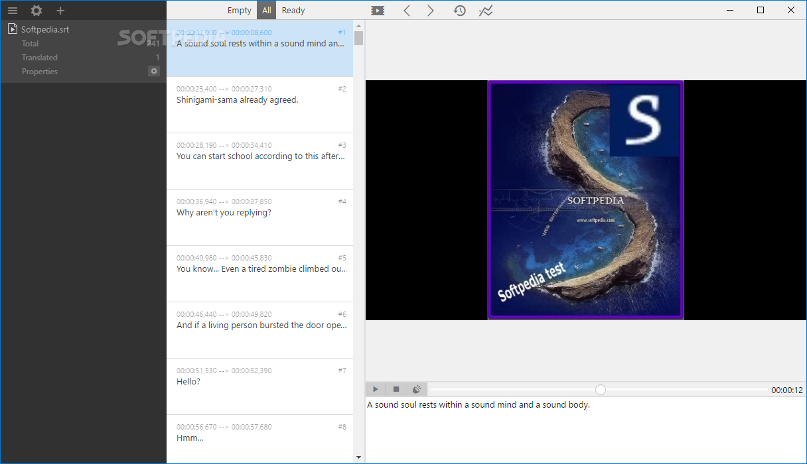Select subtitle 'Hello?'
Image resolution: width=807 pixels, height=464 pixels.
click(x=259, y=386)
